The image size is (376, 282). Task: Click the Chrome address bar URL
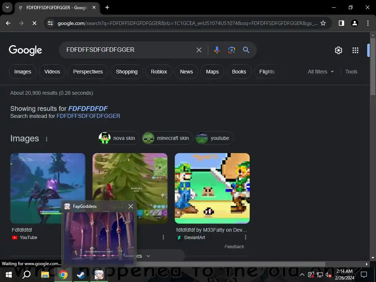187,23
